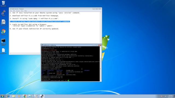The width and height of the screenshot is (175, 98).
Task: Click the taskbar item right of Chrome
Action: point(30,96)
